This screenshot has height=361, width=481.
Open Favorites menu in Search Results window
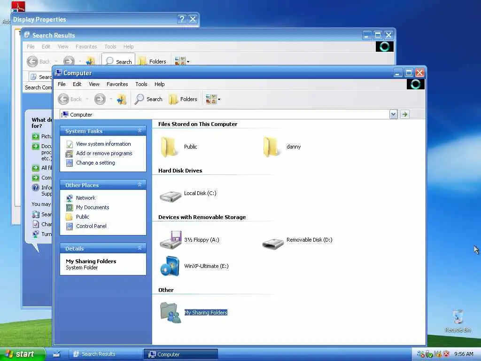pyautogui.click(x=86, y=47)
